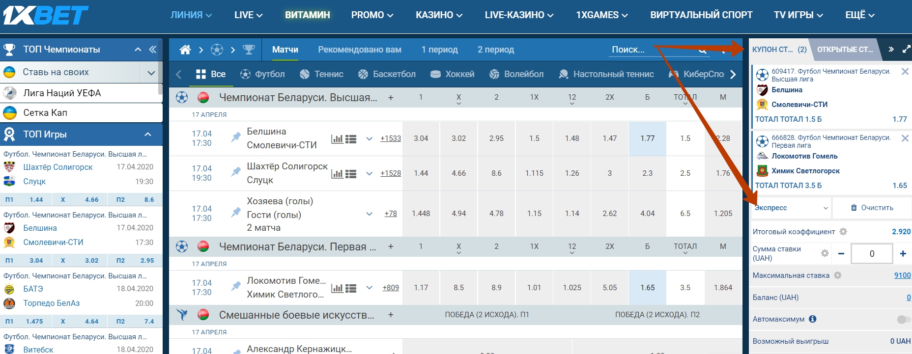Click the soccer ball breadcrumb icon
The width and height of the screenshot is (912, 354).
click(217, 50)
